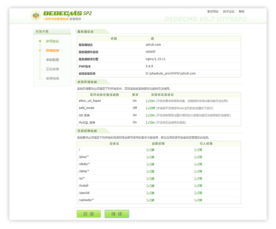Image resolution: width=276 pixels, height=229 pixels.
Task: Click the [√]On status for MySQL 支持
Action: (150, 123)
